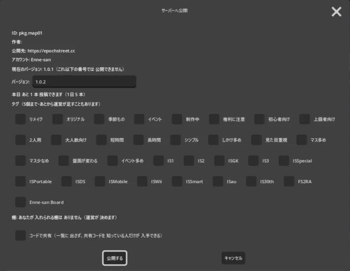Toggle the 季節もの tag
350x271 pixels.
pos(99,119)
